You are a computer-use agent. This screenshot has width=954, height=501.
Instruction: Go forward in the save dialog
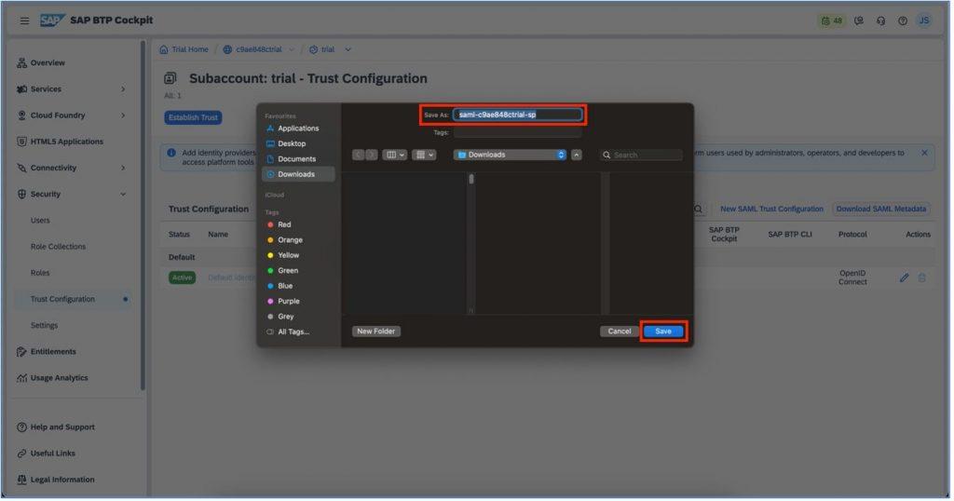pyautogui.click(x=373, y=155)
